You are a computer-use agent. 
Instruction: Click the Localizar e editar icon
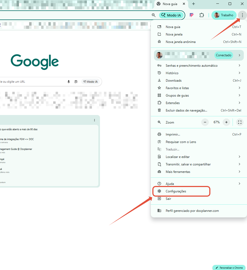[159, 157]
